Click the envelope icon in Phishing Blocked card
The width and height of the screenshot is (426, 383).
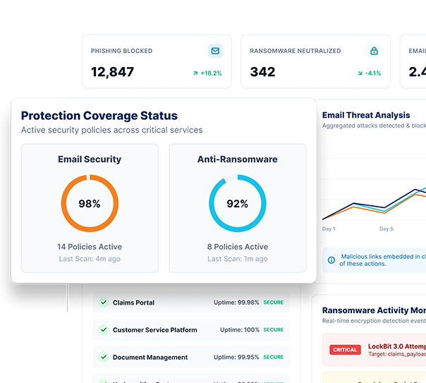pos(215,51)
